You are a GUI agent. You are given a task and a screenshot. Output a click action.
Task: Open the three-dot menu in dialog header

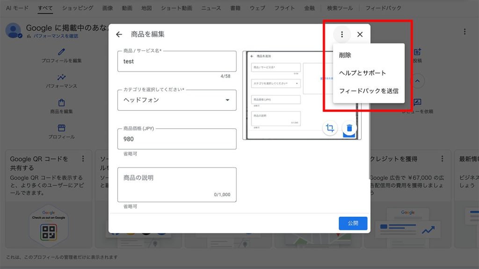pyautogui.click(x=342, y=35)
